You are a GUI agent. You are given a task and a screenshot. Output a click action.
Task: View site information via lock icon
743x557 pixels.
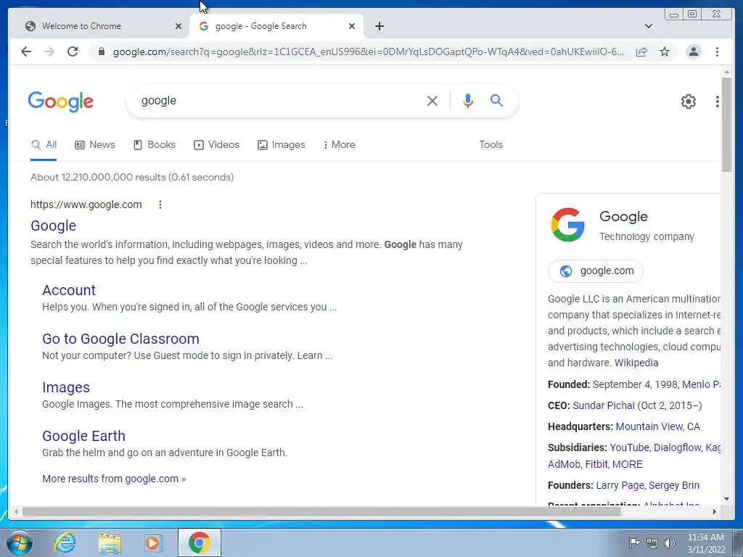101,51
